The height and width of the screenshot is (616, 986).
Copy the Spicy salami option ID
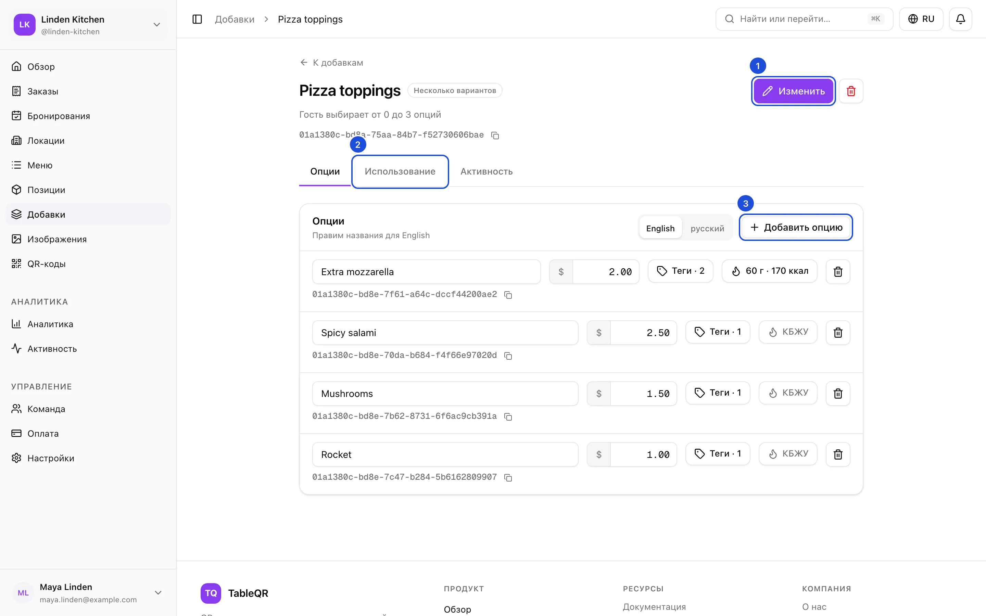point(508,356)
